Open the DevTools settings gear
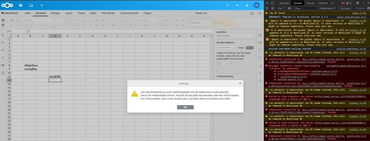Image resolution: width=370 pixels, height=141 pixels. (x=357, y=3)
